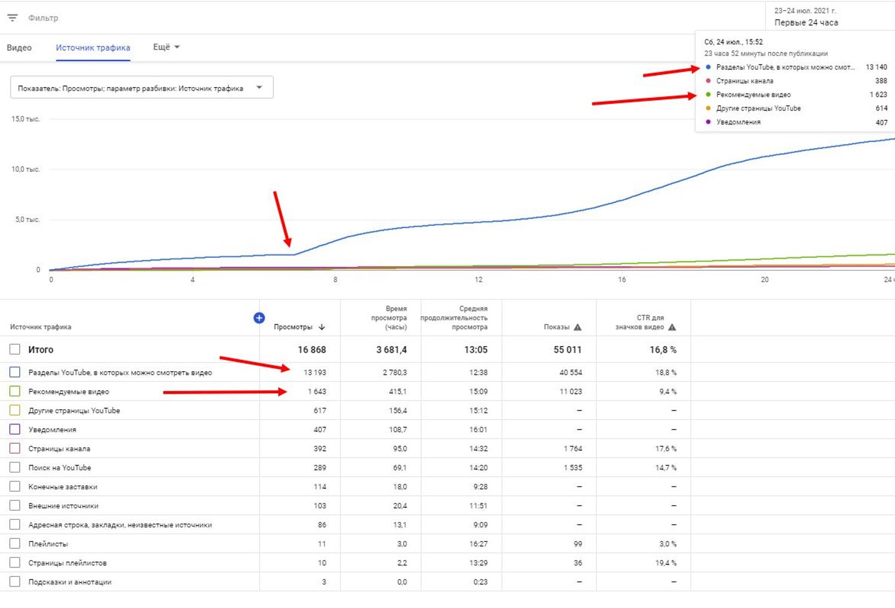Open the Рекомендуемые видео traffic source link
This screenshot has width=895, height=608.
[69, 391]
